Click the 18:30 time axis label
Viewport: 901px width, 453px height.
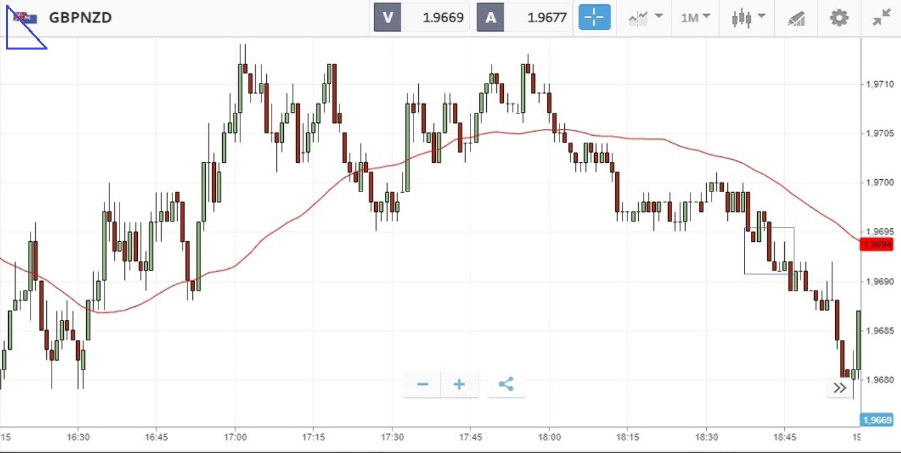(x=707, y=437)
